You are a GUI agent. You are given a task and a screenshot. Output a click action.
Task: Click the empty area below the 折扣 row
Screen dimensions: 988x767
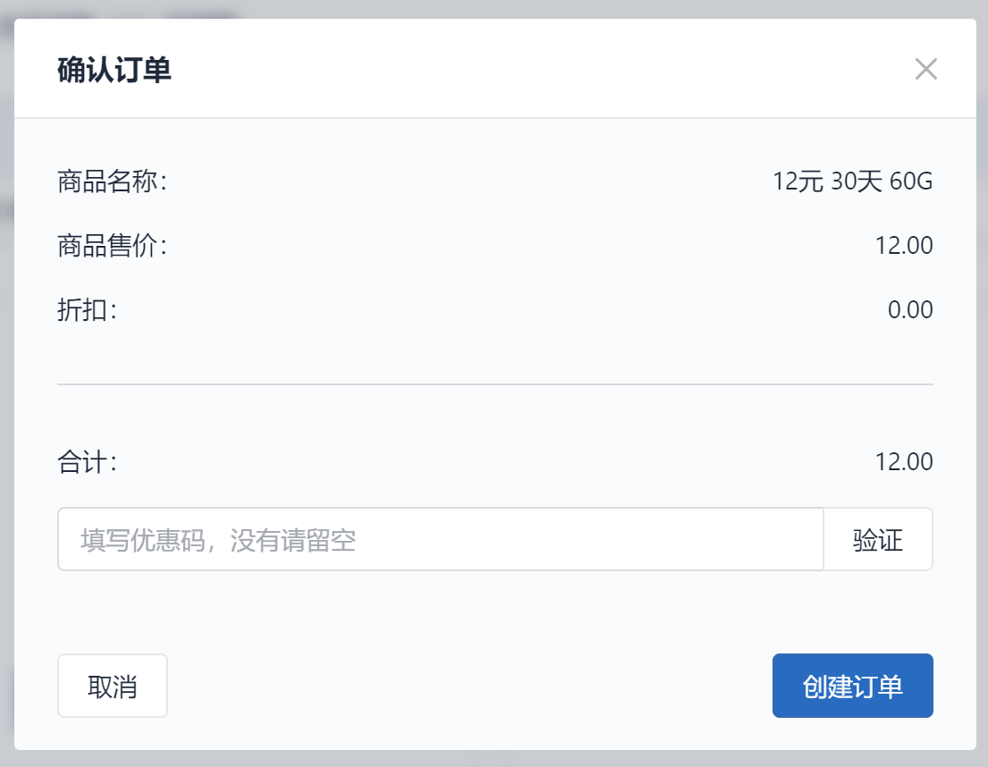click(x=495, y=352)
